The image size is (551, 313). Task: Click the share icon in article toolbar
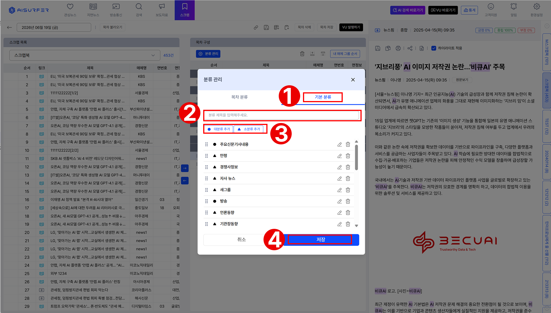click(410, 48)
